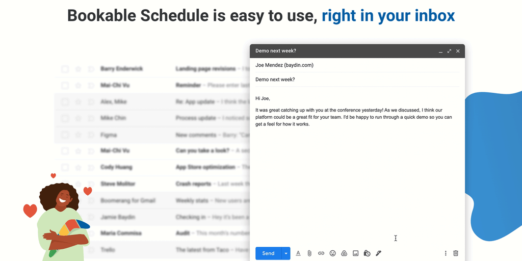Click the attach files paperclip icon
This screenshot has height=261, width=522.
point(309,253)
